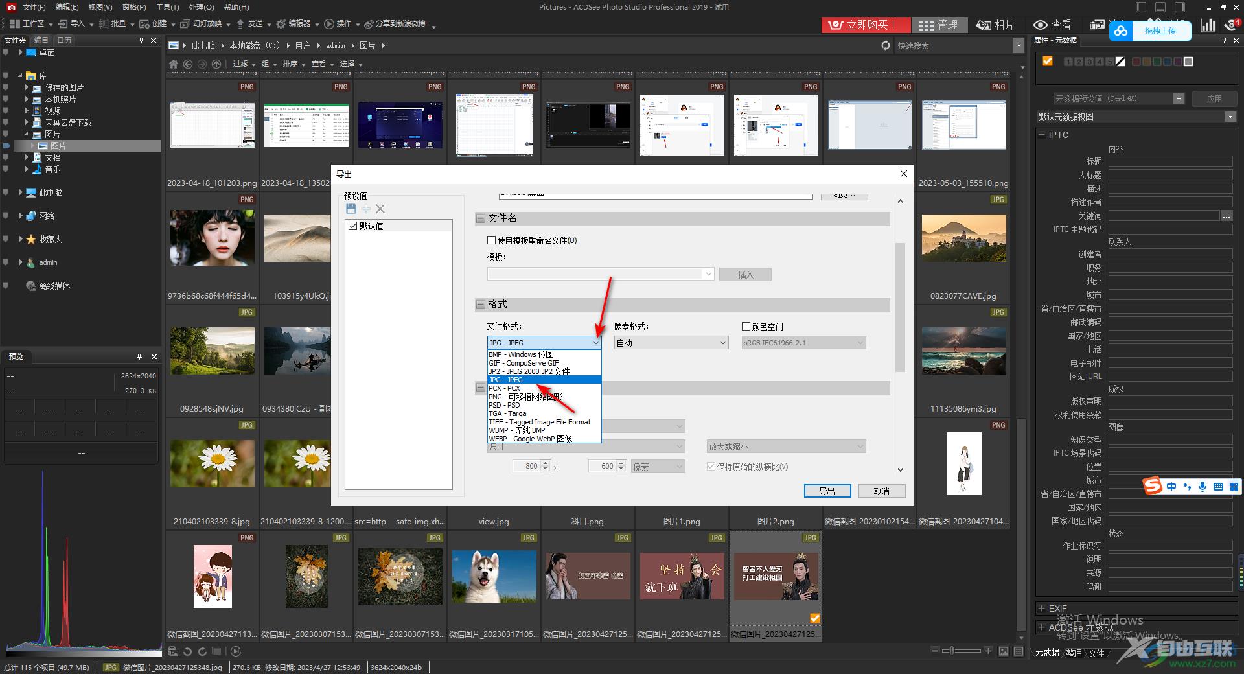Screen dimensions: 1244x674
Task: Click the Export button
Action: coord(827,491)
